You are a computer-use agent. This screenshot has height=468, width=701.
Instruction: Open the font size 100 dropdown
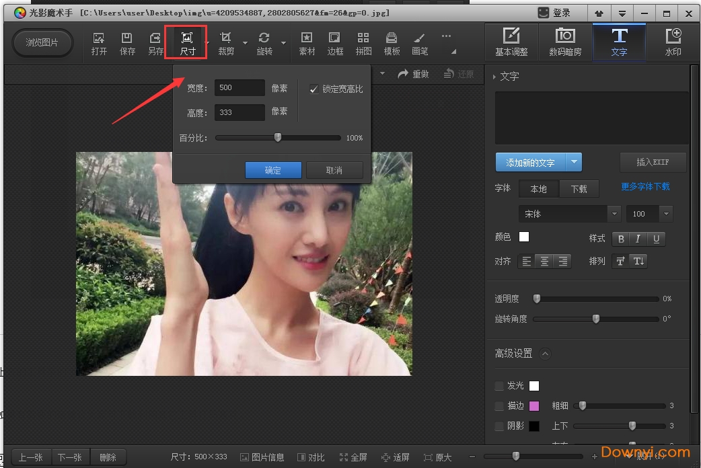(x=666, y=214)
